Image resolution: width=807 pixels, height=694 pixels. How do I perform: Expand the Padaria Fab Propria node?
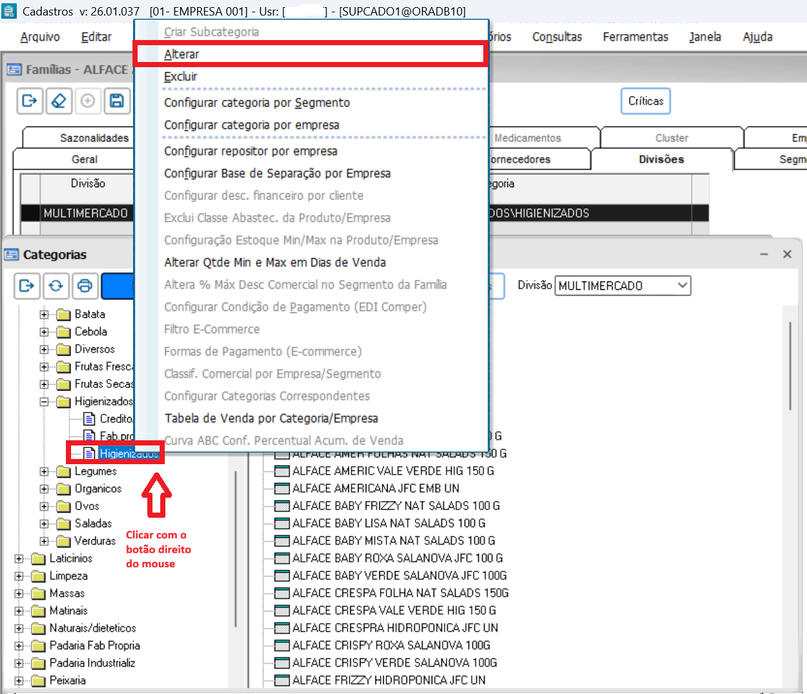tap(19, 646)
